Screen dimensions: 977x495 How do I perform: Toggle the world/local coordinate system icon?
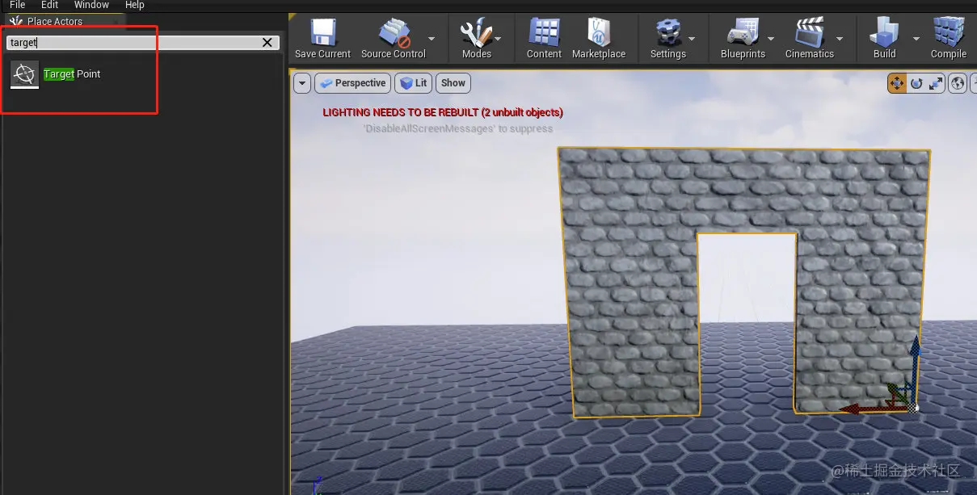tap(958, 83)
